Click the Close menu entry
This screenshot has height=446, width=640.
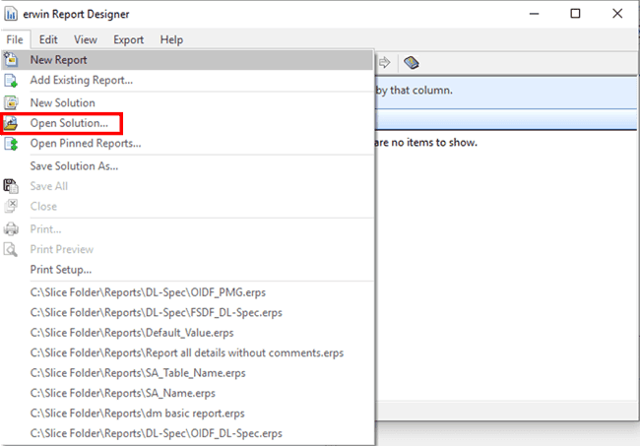pyautogui.click(x=188, y=206)
